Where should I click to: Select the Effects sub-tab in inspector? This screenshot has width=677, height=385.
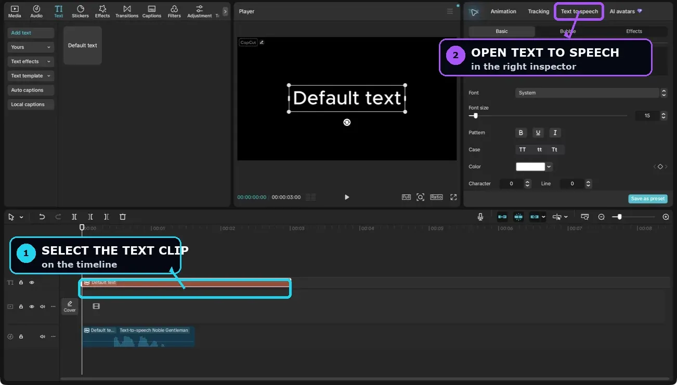click(634, 31)
